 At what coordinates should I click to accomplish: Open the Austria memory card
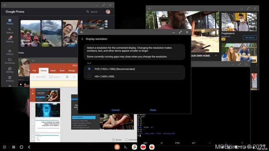(51, 33)
